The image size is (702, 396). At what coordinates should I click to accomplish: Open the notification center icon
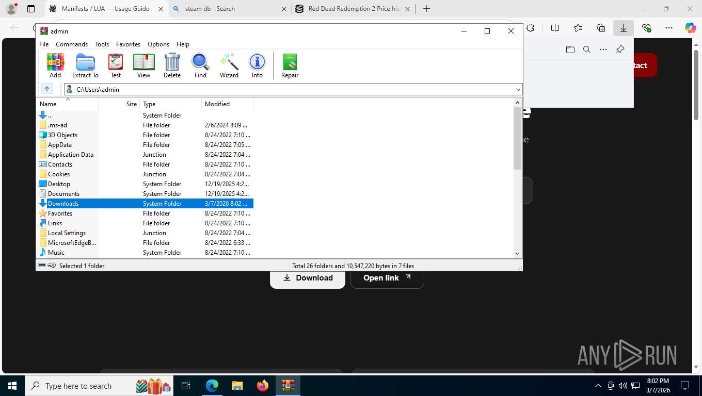coord(685,386)
